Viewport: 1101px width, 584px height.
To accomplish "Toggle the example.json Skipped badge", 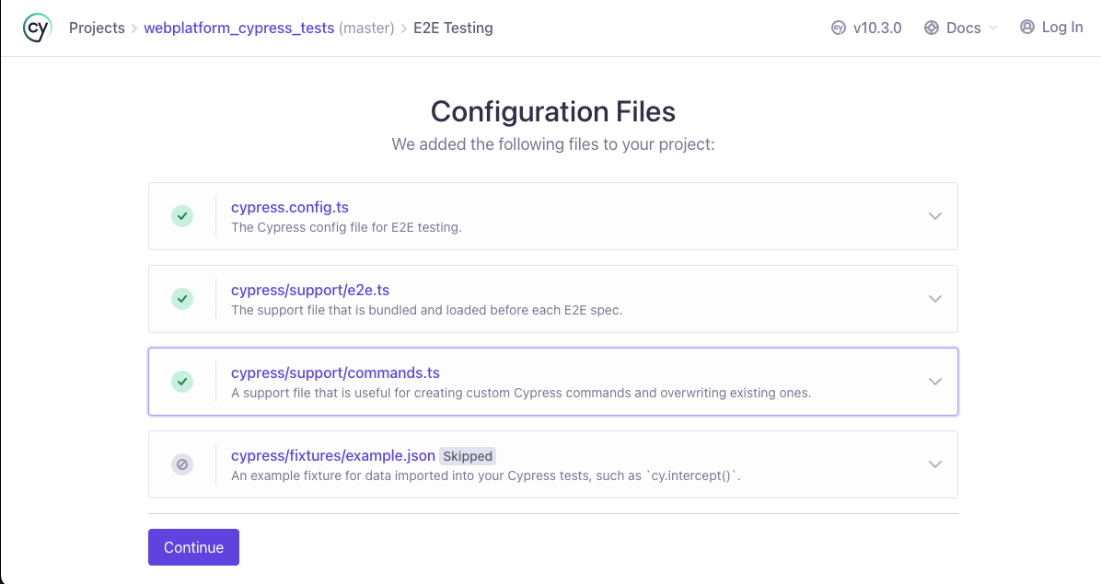I will [468, 455].
